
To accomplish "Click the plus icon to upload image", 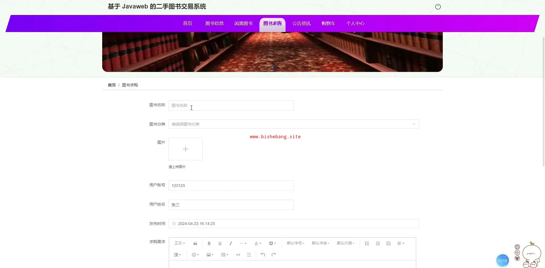I will (x=186, y=149).
